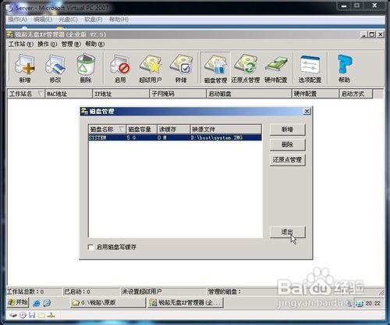Click 启动方式 column header
This screenshot has height=325, width=390.
click(356, 94)
